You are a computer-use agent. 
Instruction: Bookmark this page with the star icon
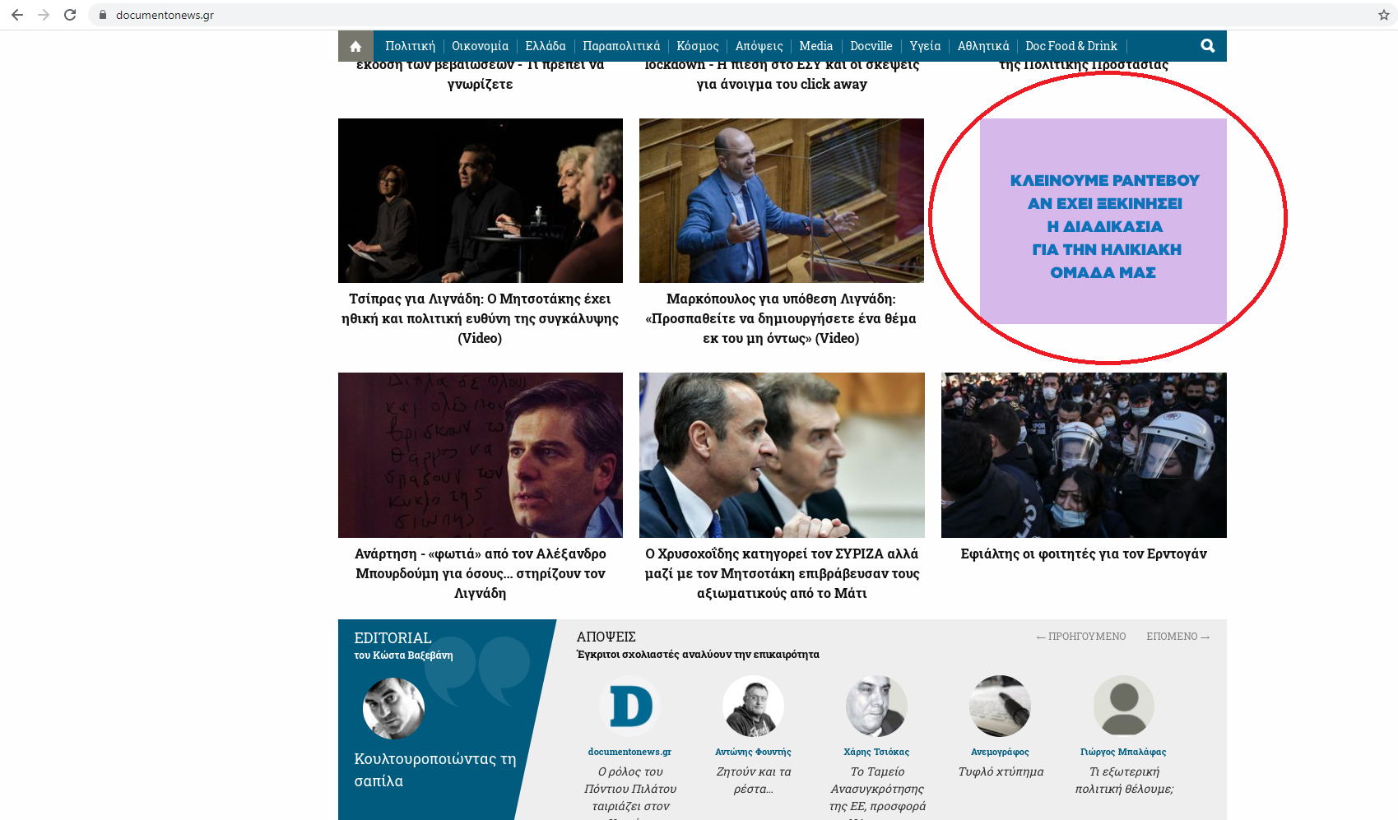(x=1383, y=15)
